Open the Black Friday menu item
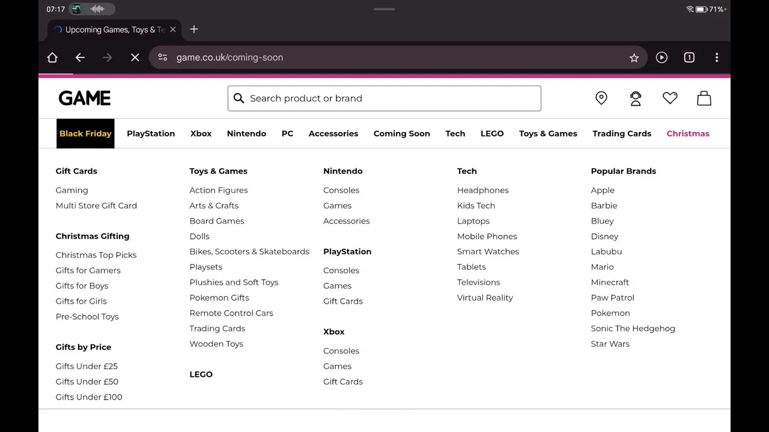 [85, 134]
